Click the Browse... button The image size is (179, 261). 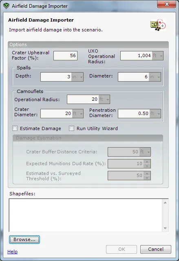[24, 239]
